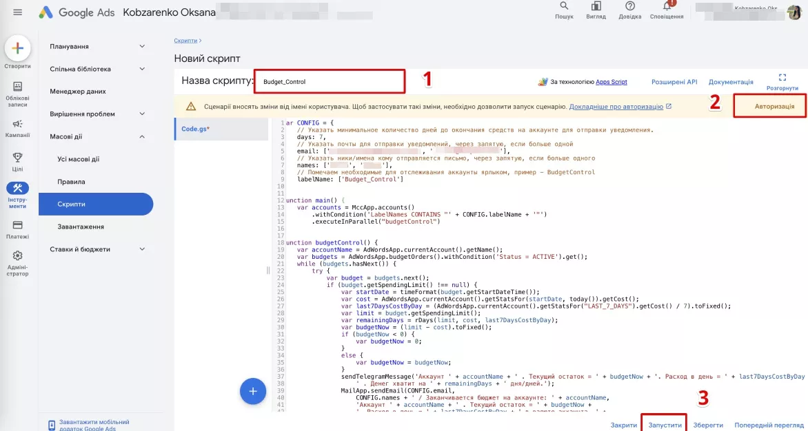Image resolution: width=808 pixels, height=431 pixels.
Task: Click the Expand fullscreen icon
Action: coord(782,78)
